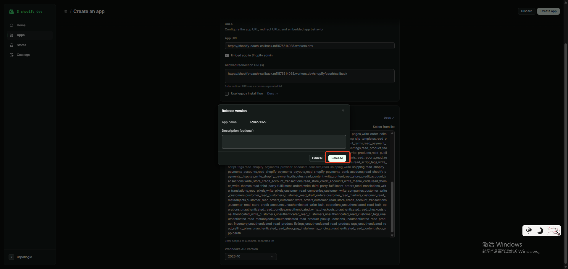Open the uspetlogic account menu
This screenshot has width=568, height=269.
tap(30, 257)
